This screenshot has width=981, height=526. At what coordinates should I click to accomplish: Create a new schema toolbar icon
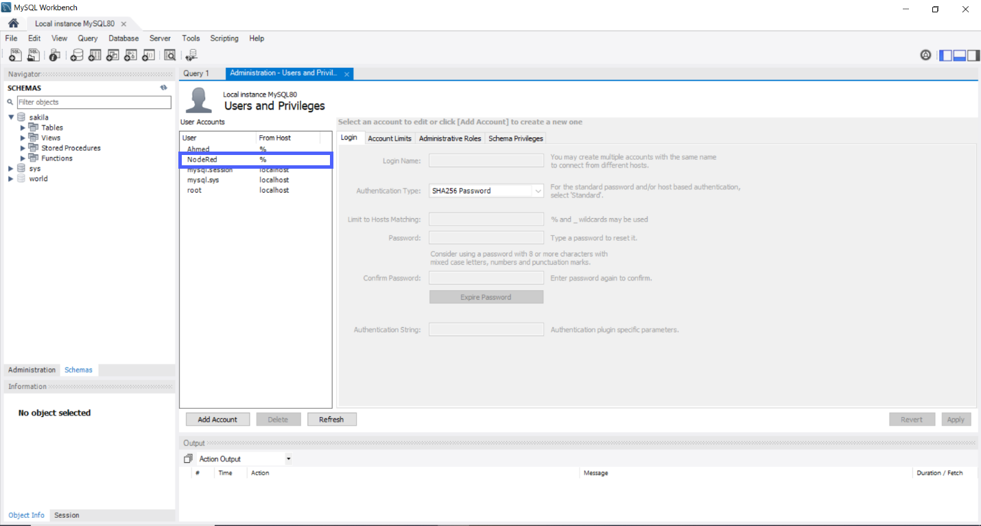[x=77, y=56]
